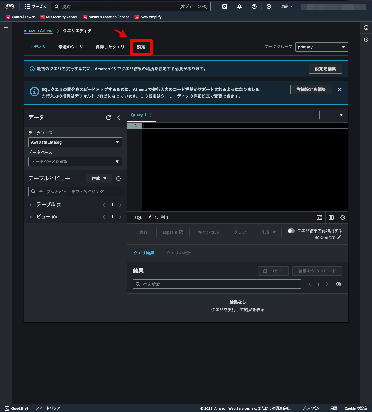Go to next results page
The width and height of the screenshot is (372, 412).
coord(327,284)
